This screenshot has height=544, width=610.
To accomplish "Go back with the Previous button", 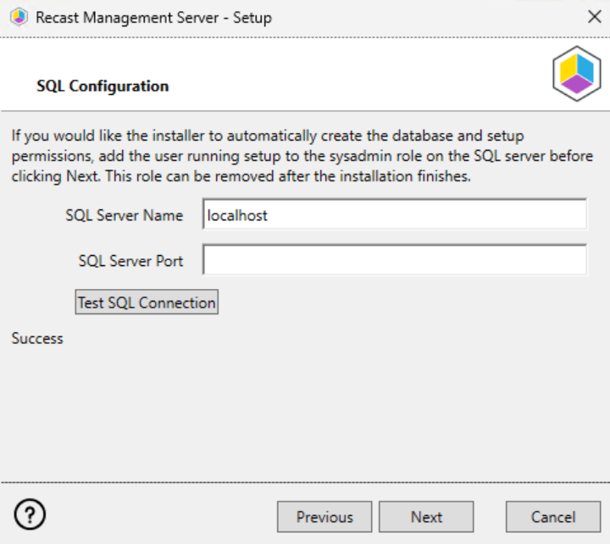I will click(x=324, y=517).
